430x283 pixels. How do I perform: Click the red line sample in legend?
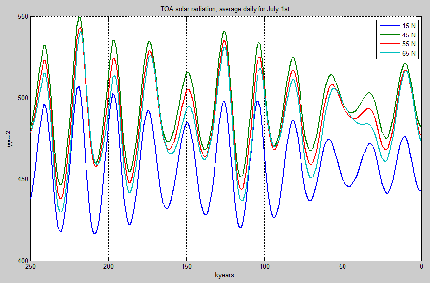pyautogui.click(x=387, y=44)
